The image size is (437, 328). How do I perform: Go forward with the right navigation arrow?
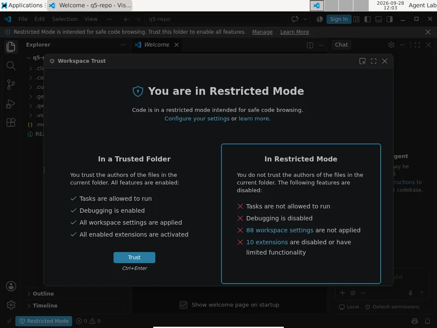[138, 19]
